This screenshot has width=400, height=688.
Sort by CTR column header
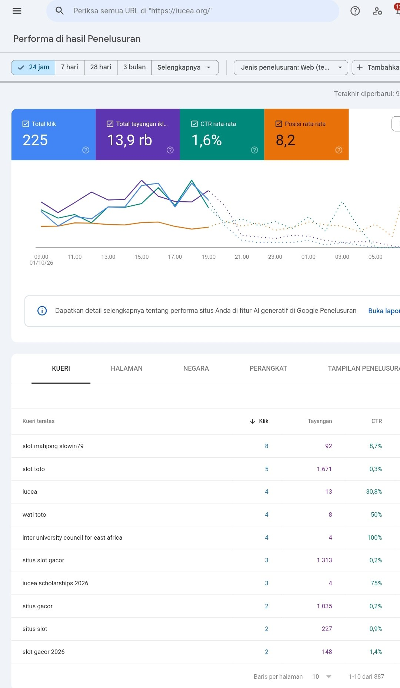coord(377,421)
